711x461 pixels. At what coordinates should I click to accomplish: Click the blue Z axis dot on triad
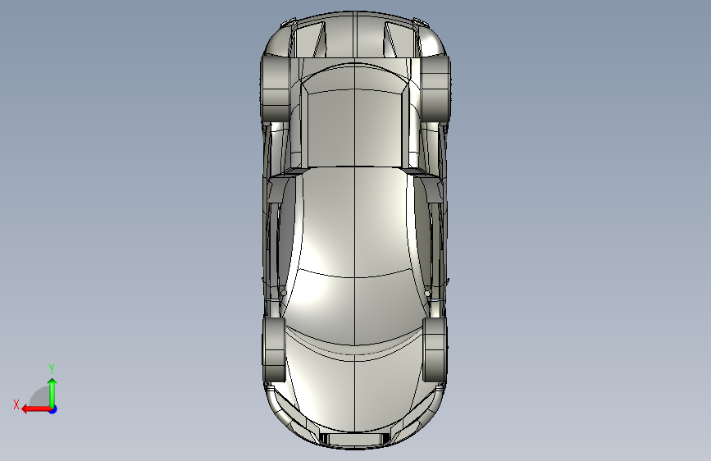(53, 409)
